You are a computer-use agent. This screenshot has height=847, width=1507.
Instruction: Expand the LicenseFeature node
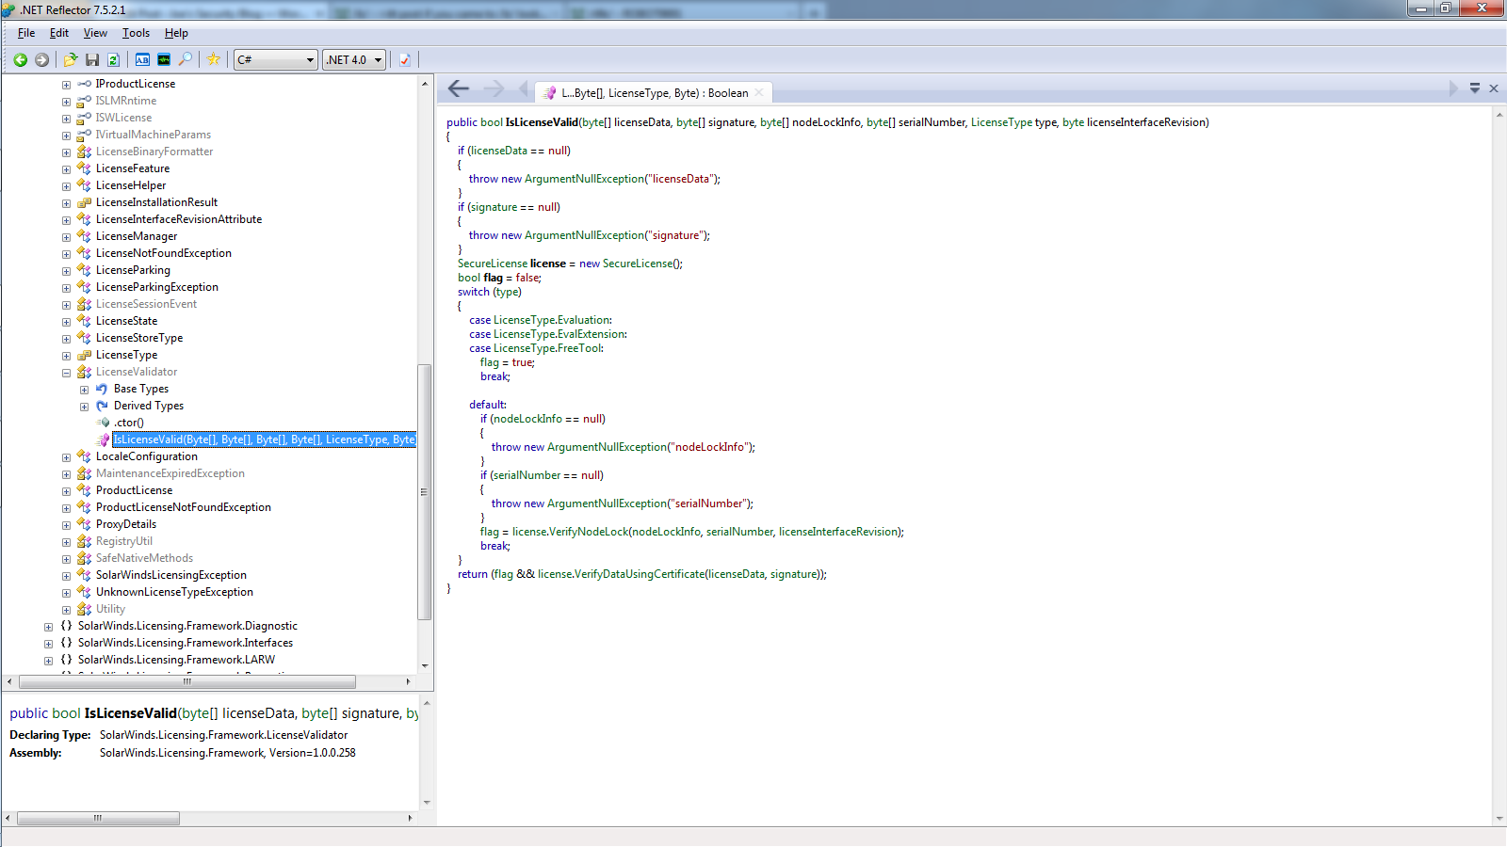(x=66, y=169)
